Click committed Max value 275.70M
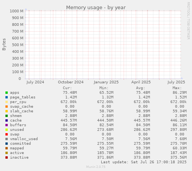The height and width of the screenshot is (171, 192). click(178, 144)
